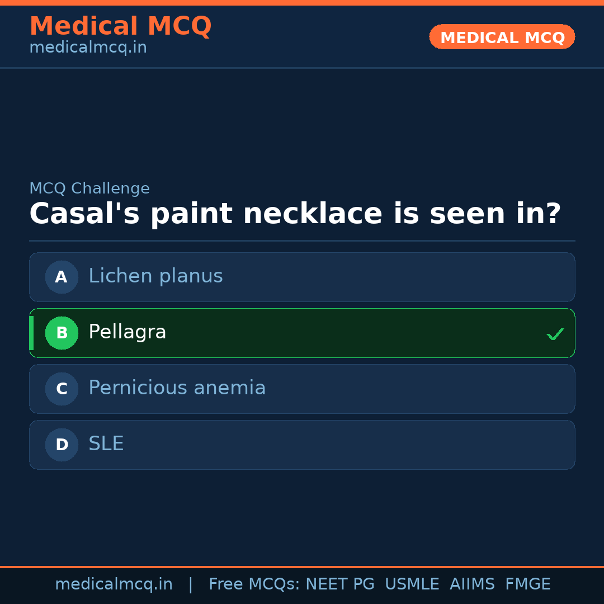Open the USMLE exam category

[x=412, y=583]
